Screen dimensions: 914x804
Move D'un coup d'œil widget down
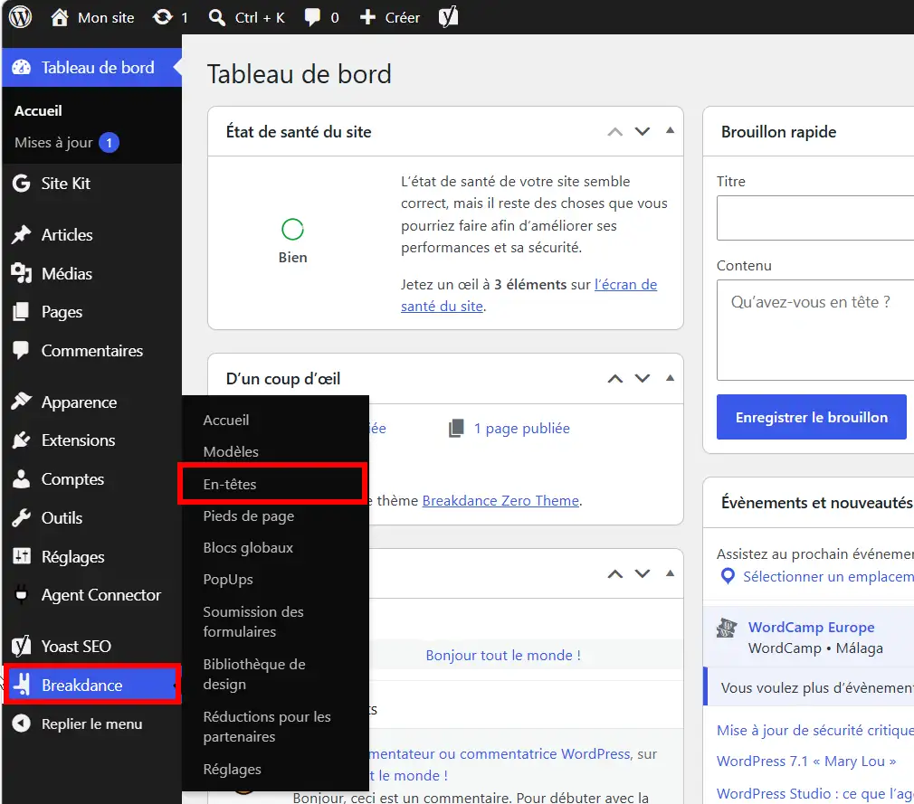point(643,379)
